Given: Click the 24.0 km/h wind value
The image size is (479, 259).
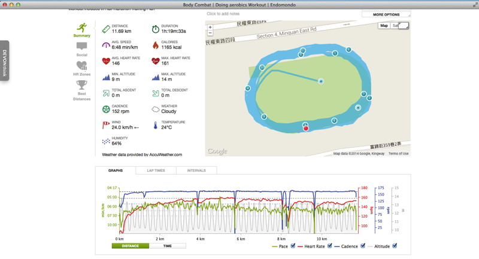Looking at the screenshot, I should point(125,127).
